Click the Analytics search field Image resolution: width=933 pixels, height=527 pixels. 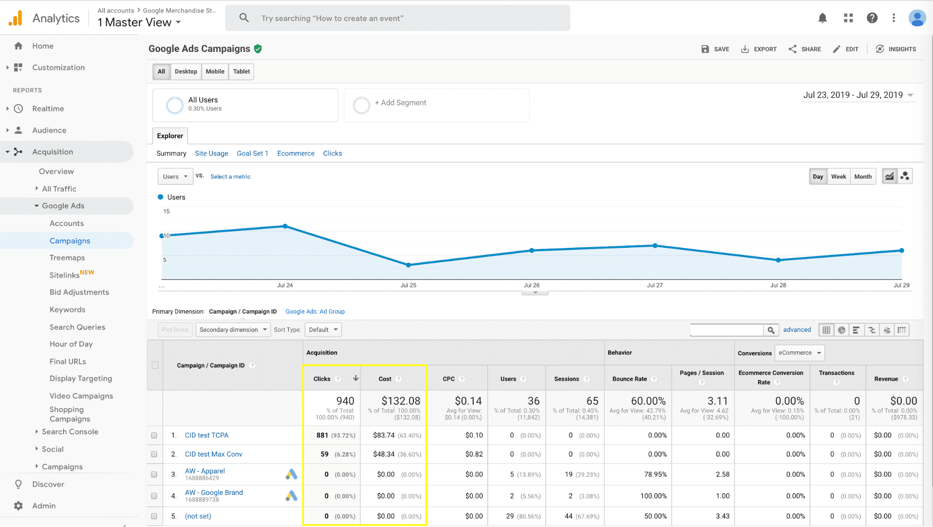(398, 18)
